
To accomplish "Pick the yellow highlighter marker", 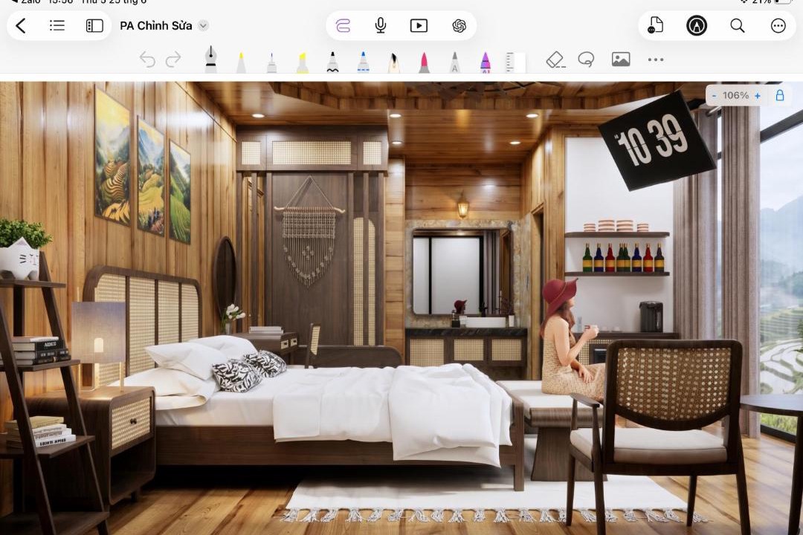I will coord(302,62).
